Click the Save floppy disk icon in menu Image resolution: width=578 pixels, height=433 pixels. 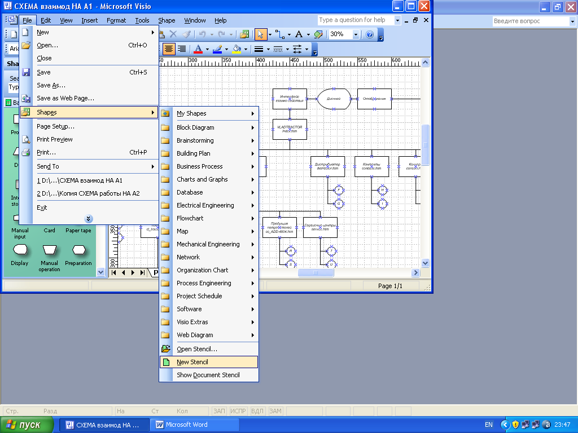(26, 72)
